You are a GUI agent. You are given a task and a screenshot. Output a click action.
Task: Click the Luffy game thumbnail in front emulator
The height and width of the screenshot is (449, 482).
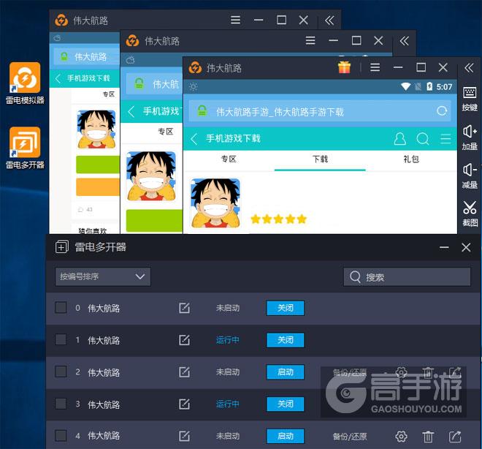coord(215,203)
